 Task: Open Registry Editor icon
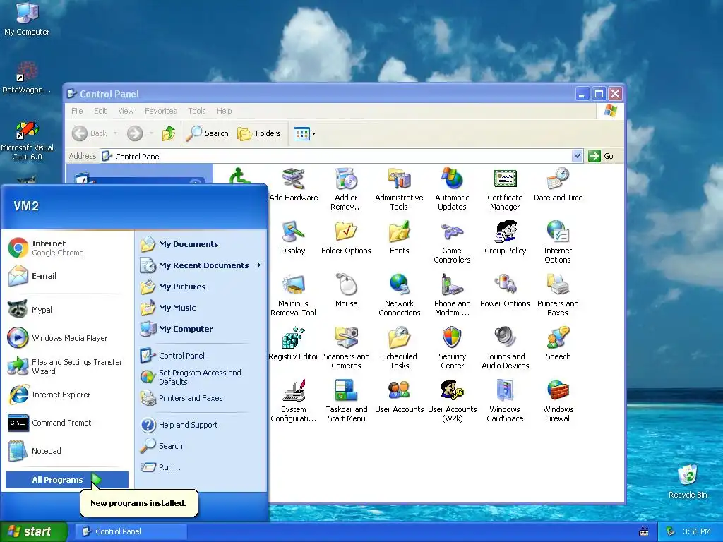point(293,344)
